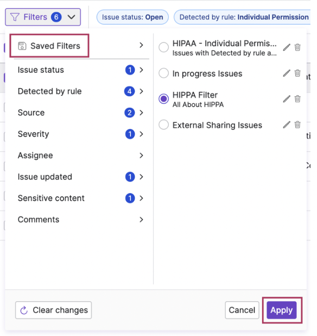Delete the HIPAA - Individual Permis... saved filter
The width and height of the screenshot is (317, 336).
pyautogui.click(x=297, y=47)
